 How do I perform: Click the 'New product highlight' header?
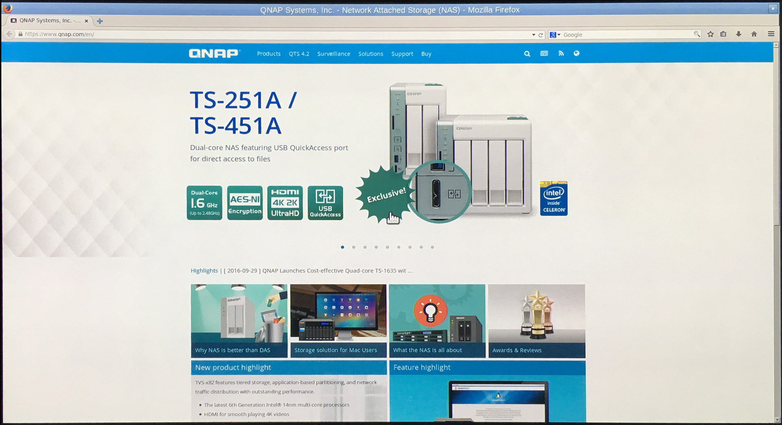point(289,368)
